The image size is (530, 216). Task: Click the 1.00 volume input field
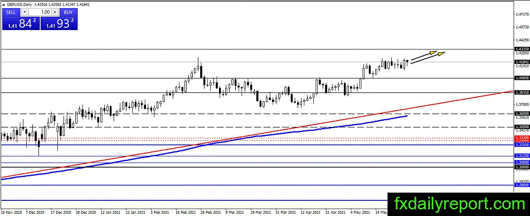[x=40, y=12]
